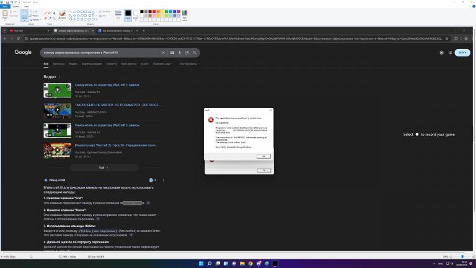Screen dimensions: 476x268
Task: Click OK in the front error dialog
Action: tap(263, 156)
